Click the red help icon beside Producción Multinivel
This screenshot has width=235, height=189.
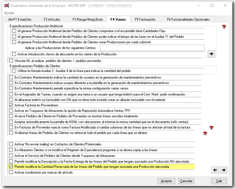click(x=224, y=27)
